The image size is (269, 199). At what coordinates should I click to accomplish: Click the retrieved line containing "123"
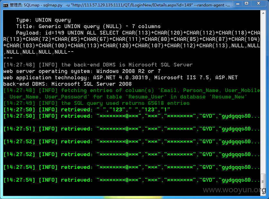click(87, 110)
